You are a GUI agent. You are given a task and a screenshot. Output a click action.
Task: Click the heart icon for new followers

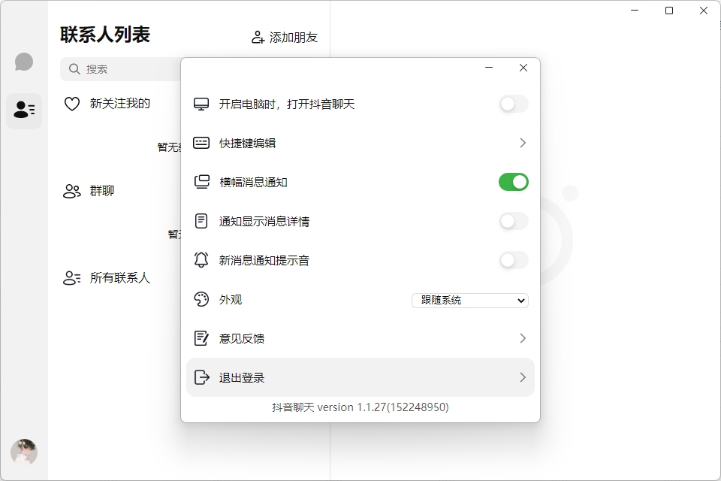(x=72, y=104)
